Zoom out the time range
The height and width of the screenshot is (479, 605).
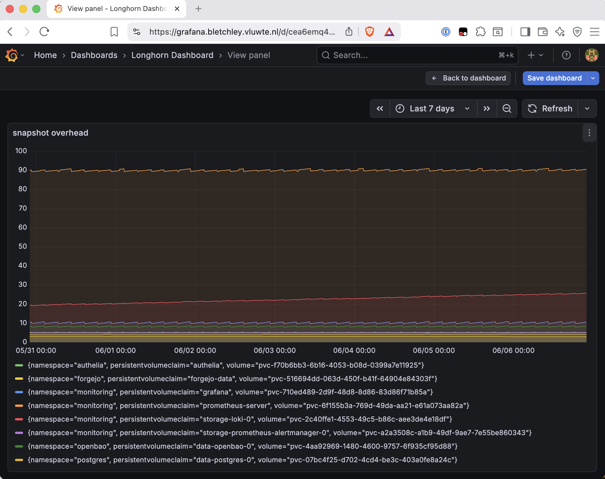(507, 108)
